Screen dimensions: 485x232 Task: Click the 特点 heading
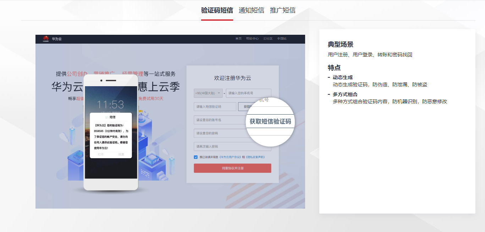click(x=334, y=68)
